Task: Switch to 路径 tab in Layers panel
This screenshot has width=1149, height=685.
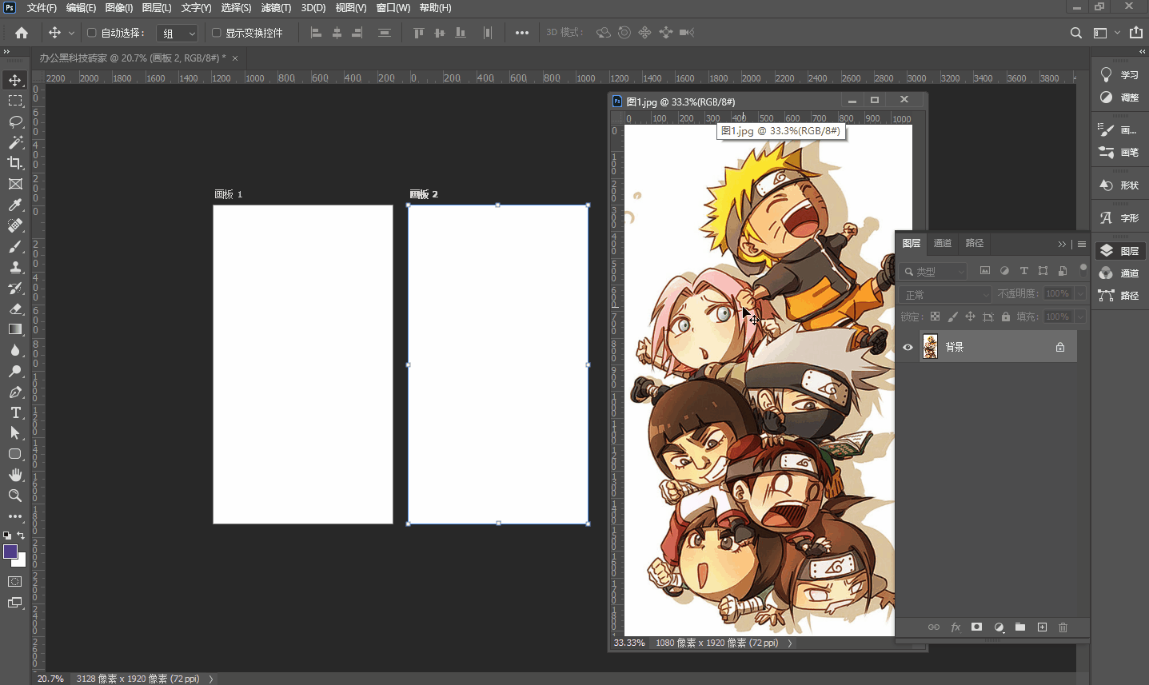Action: tap(975, 243)
